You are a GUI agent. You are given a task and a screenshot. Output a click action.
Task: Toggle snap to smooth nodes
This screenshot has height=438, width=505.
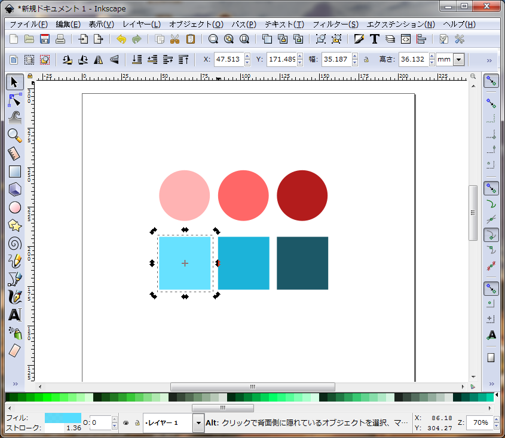[491, 250]
